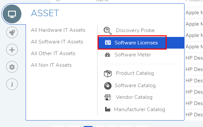Open the Software Meter menu item
Image resolution: width=203 pixels, height=127 pixels.
133,55
